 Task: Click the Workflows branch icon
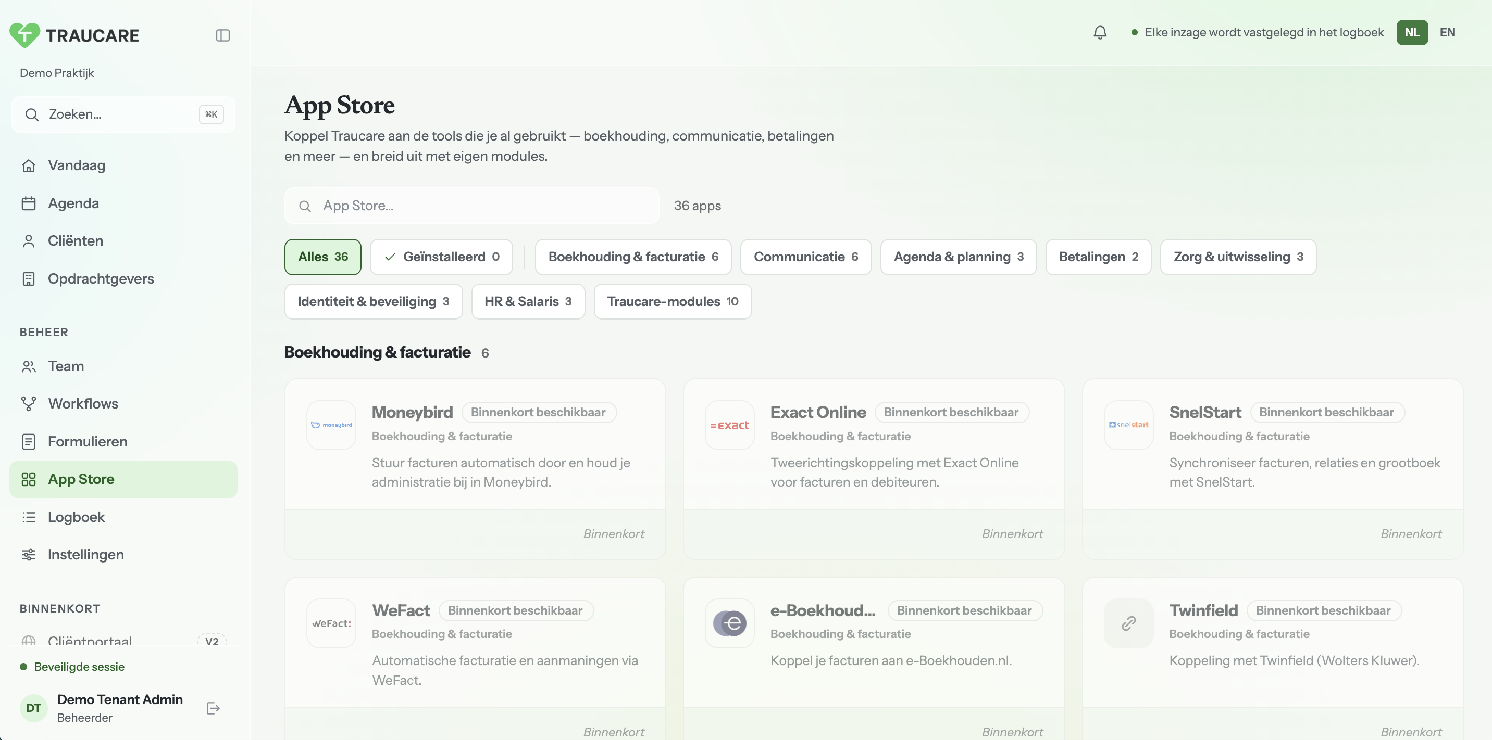click(28, 404)
